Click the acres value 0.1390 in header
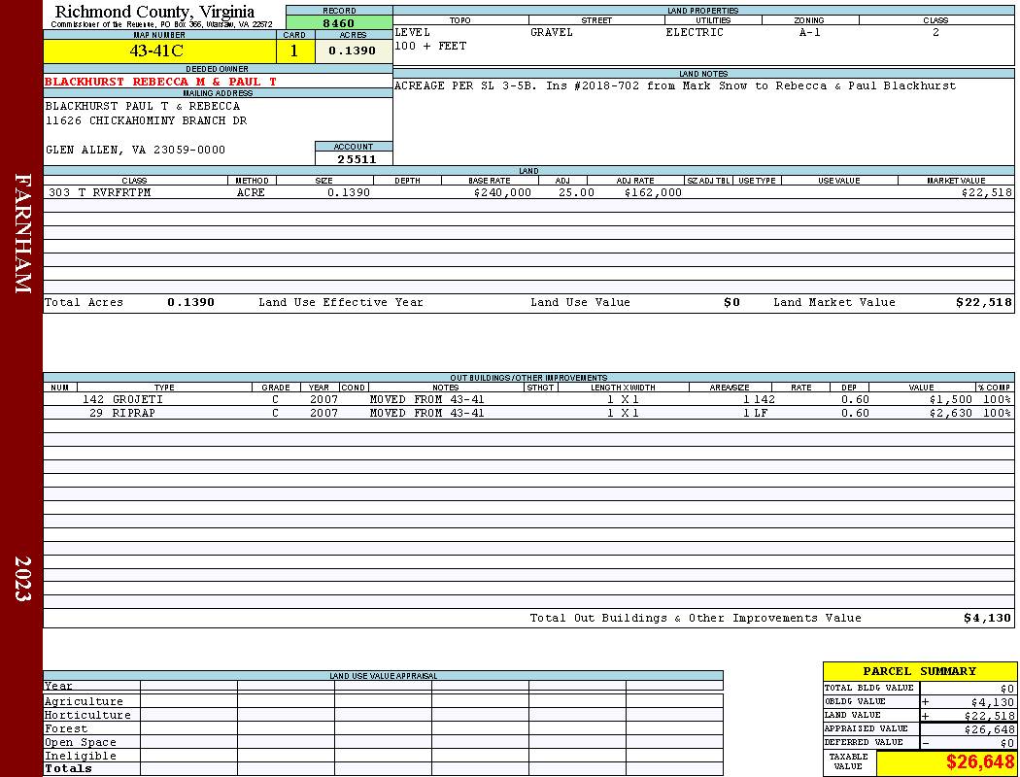This screenshot has width=1020, height=777. (352, 51)
